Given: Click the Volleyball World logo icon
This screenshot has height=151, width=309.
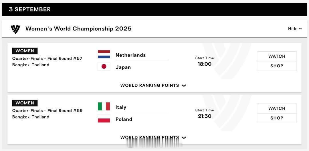Looking at the screenshot, I should click(15, 29).
